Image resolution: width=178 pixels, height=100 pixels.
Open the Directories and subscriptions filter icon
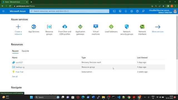coord(120,11)
